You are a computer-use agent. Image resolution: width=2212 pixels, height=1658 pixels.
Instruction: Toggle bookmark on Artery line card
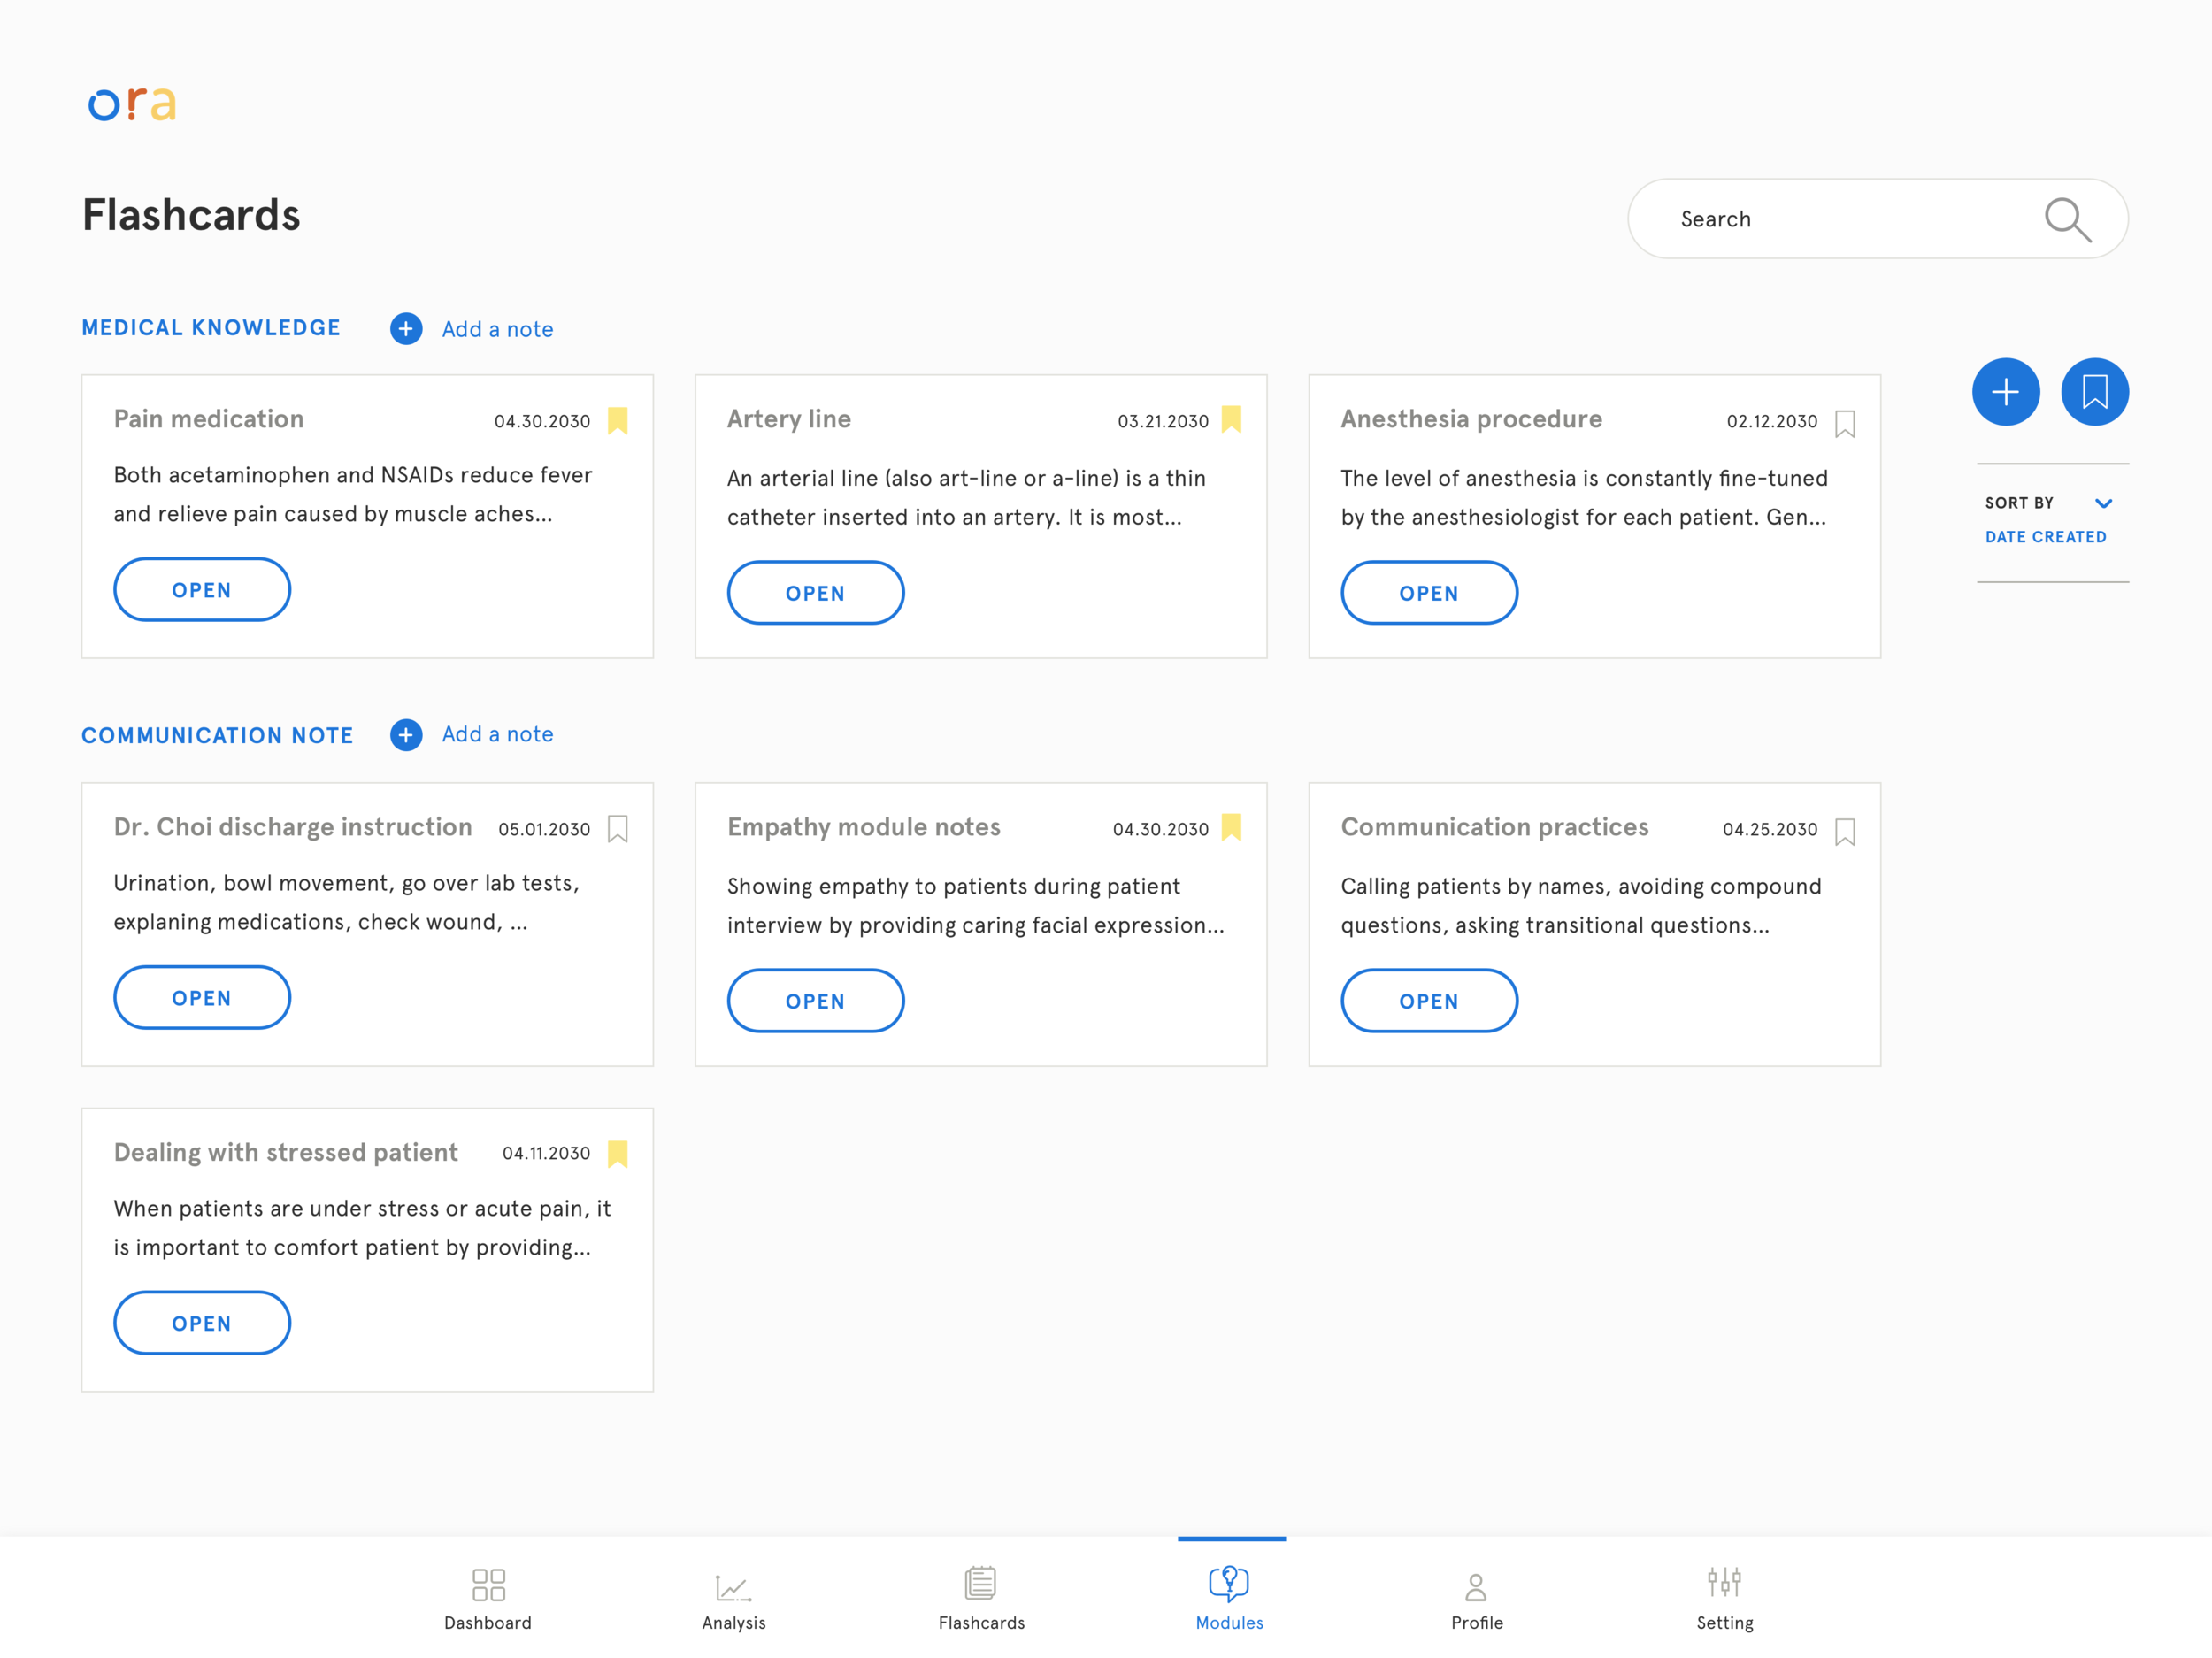click(1232, 419)
